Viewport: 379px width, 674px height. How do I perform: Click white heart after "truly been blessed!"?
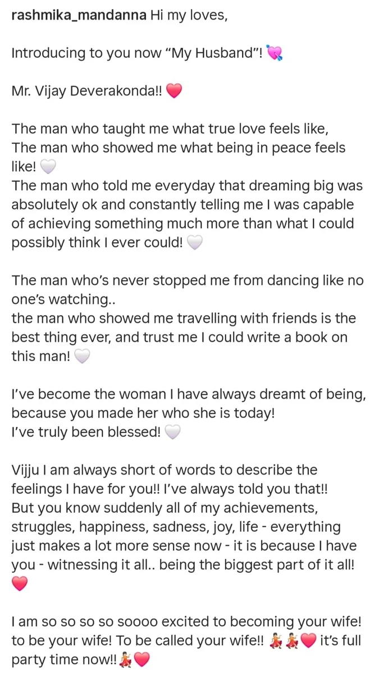[x=173, y=432]
